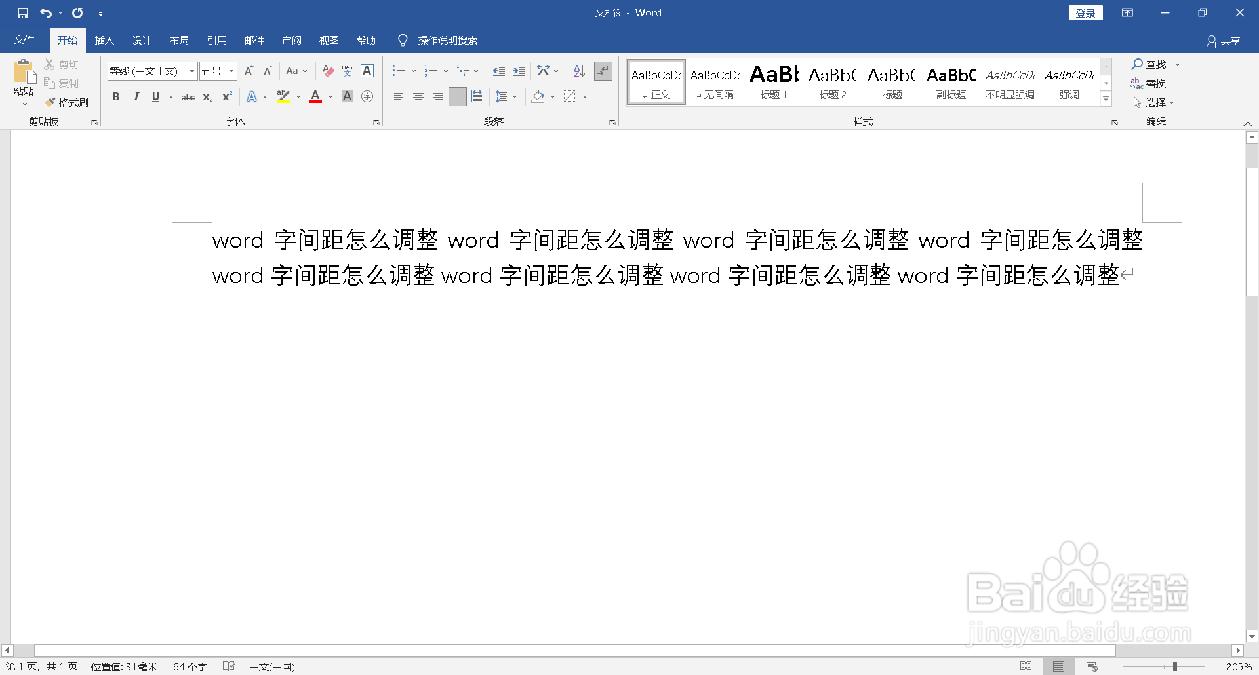The height and width of the screenshot is (675, 1259).
Task: Open the line spacing dropdown
Action: click(x=506, y=96)
